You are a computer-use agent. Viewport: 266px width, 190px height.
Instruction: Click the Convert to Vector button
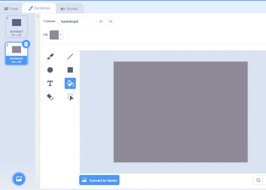pyautogui.click(x=99, y=180)
